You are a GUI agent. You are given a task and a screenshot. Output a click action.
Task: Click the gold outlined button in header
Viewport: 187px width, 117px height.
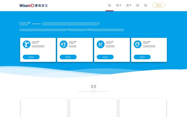[158, 5]
